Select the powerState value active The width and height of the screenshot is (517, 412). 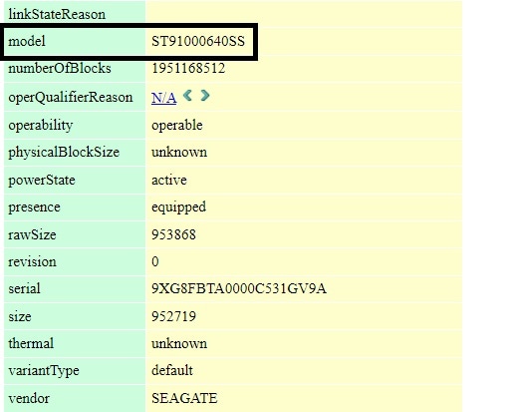pyautogui.click(x=169, y=180)
